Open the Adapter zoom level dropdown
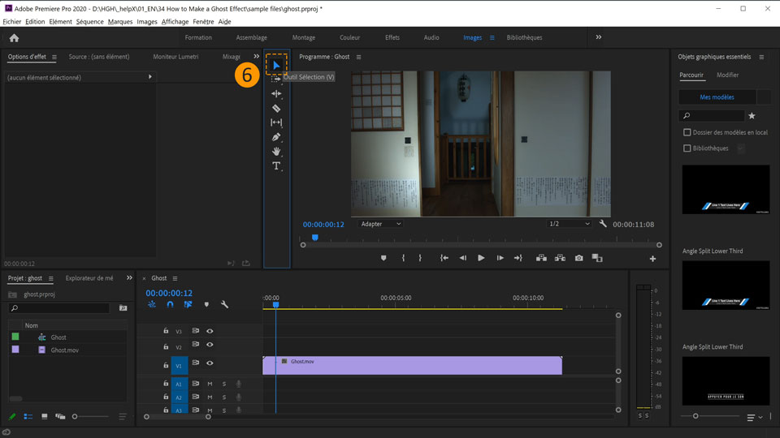 [381, 224]
